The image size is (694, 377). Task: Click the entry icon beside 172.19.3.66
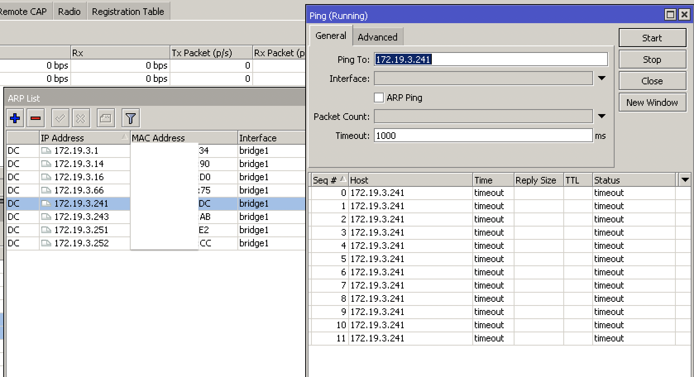46,190
